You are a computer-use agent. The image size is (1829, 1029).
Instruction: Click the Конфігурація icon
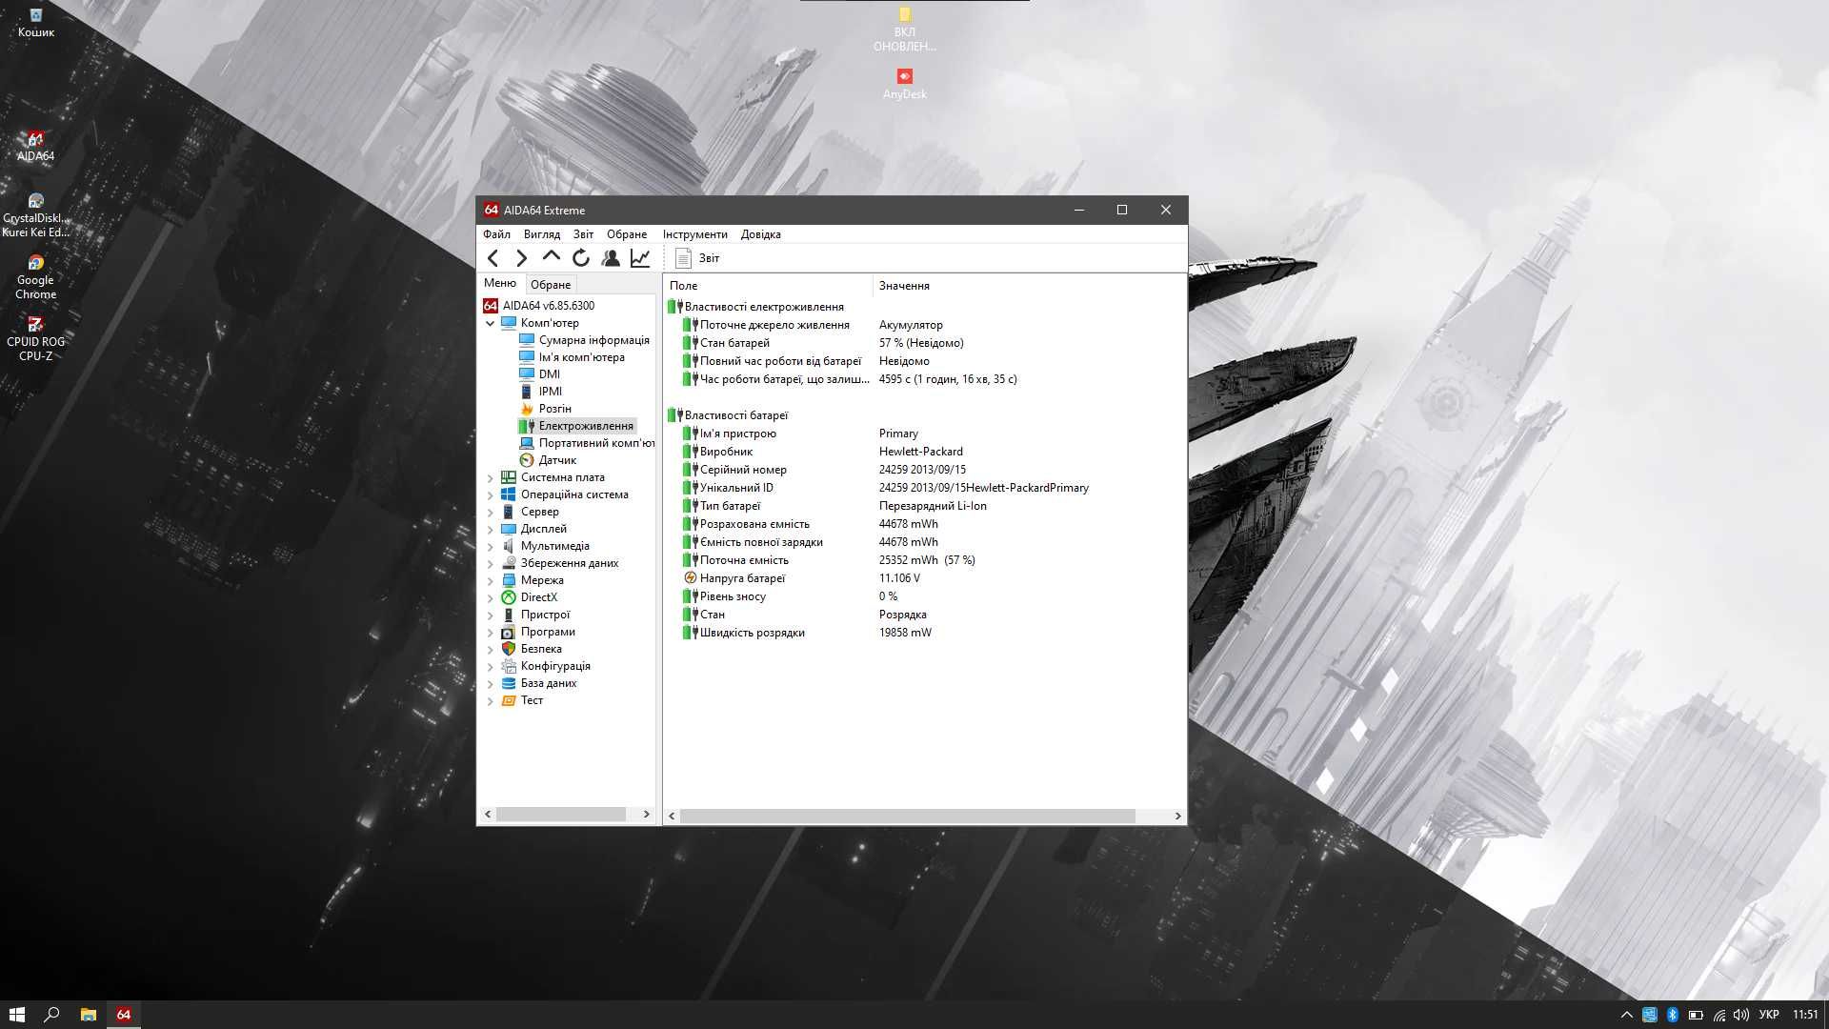coord(509,666)
